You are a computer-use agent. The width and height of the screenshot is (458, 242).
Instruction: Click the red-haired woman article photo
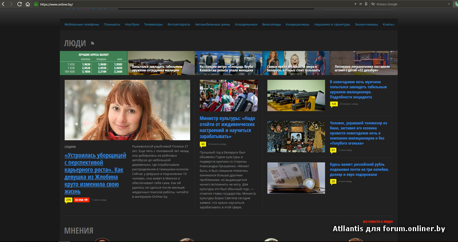(x=127, y=110)
